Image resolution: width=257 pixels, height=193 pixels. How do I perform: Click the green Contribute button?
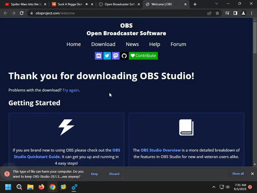coord(143,56)
